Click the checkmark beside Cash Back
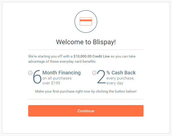This screenshot has width=172, height=136. point(94,73)
